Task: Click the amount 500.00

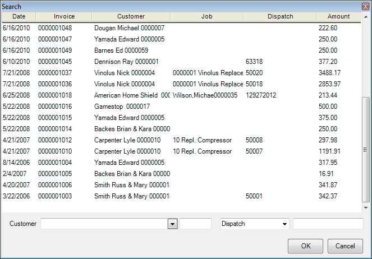Action: (328, 107)
